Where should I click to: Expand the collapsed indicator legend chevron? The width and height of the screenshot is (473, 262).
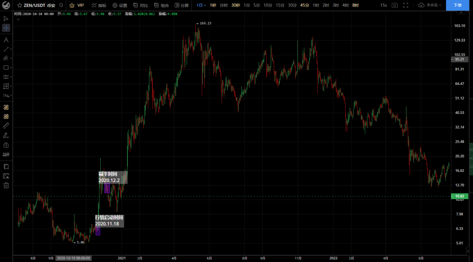point(18,19)
